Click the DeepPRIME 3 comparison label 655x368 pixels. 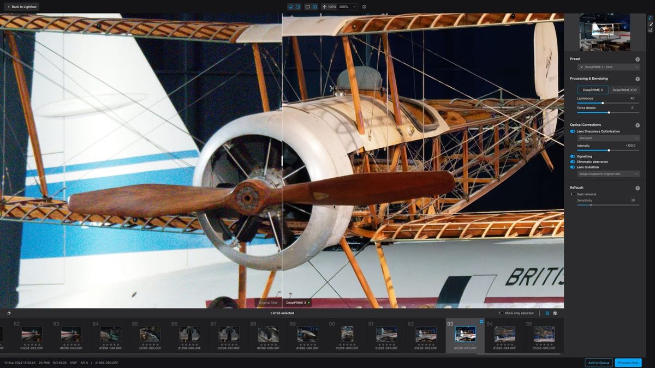[x=297, y=303]
